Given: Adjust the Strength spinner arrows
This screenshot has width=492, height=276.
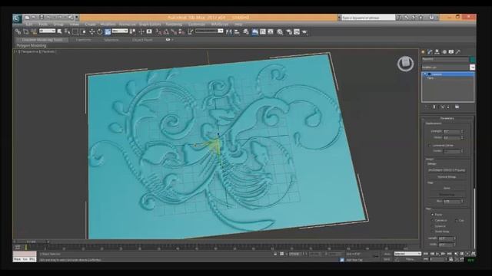Looking at the screenshot, I should coord(462,131).
